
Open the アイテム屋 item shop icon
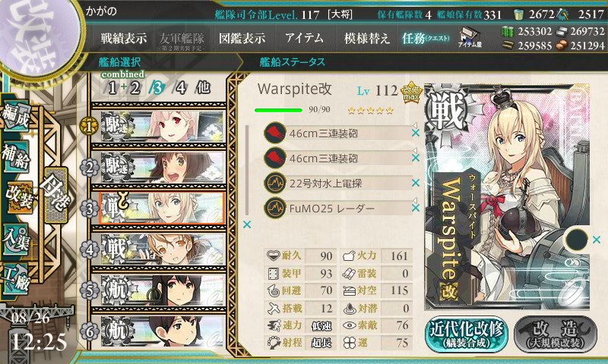[470, 37]
